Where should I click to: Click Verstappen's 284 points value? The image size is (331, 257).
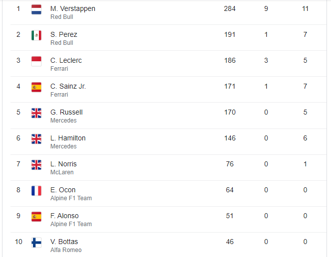coord(230,8)
